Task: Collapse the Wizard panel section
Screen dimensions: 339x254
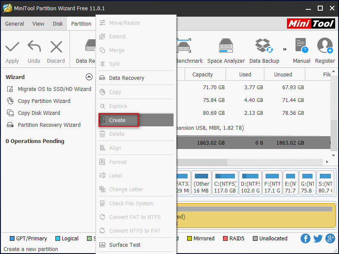Action: [89, 77]
